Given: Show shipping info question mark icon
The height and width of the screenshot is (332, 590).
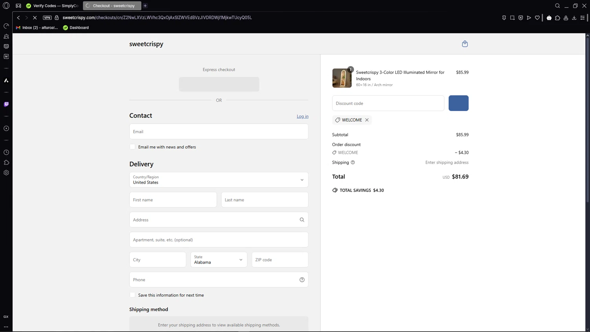Looking at the screenshot, I should tap(353, 162).
